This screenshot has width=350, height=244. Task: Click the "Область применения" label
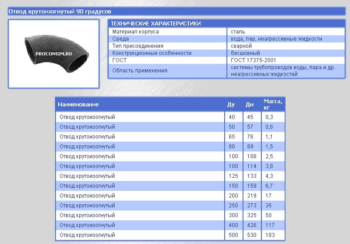pos(140,71)
